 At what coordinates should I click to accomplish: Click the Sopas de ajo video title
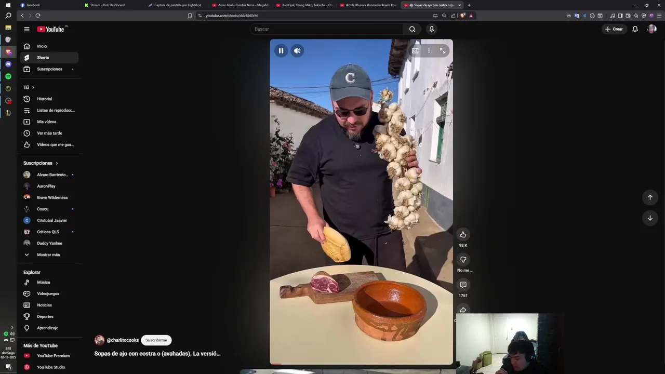(157, 354)
